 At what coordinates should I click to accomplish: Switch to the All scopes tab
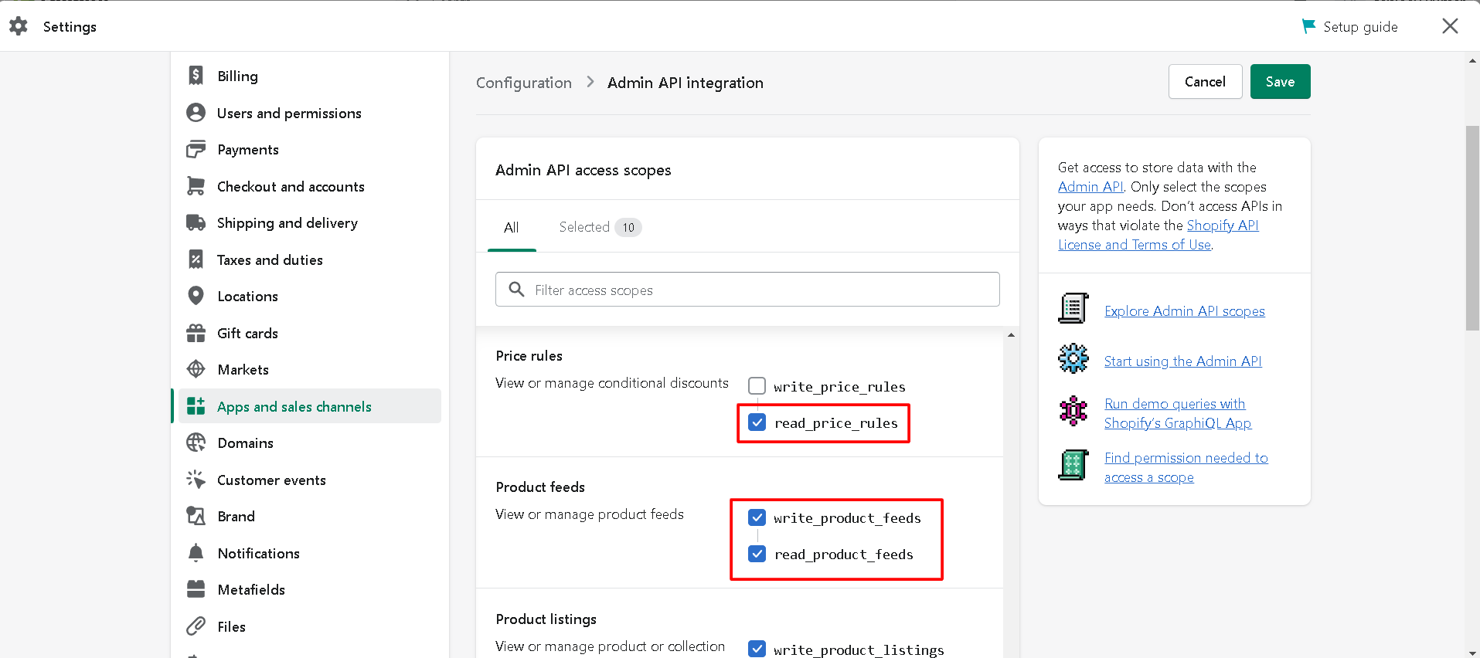(512, 228)
